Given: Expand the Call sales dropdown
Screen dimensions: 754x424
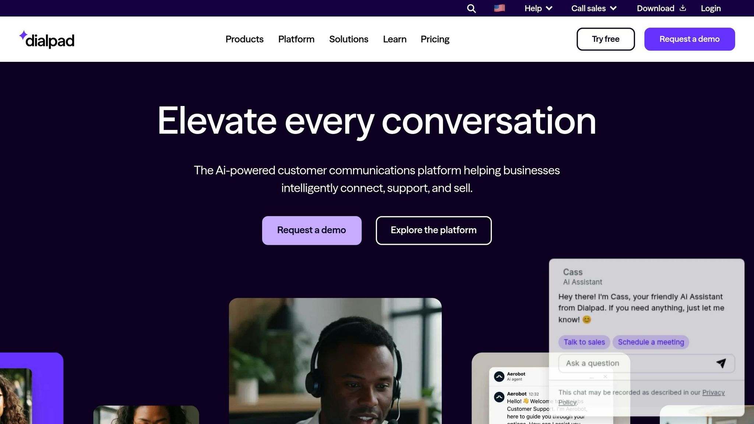Looking at the screenshot, I should pyautogui.click(x=594, y=8).
